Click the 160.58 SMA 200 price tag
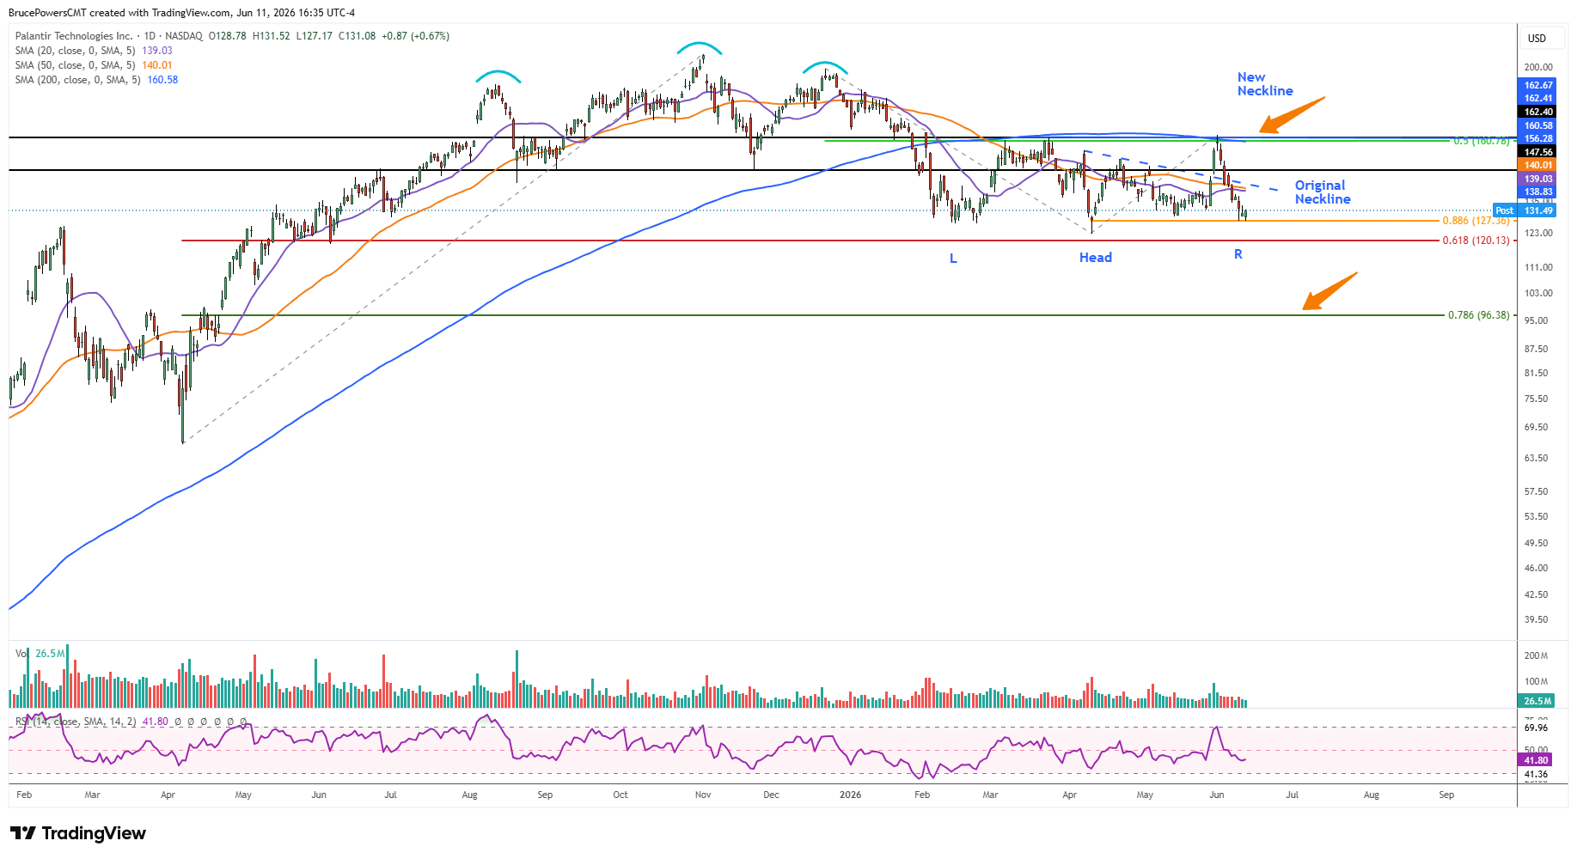Viewport: 1577px width, 859px height. (1538, 125)
